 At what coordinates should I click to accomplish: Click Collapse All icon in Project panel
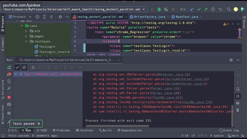click(51, 17)
